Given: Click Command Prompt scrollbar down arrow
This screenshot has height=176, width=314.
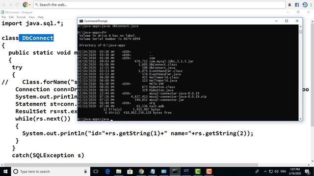Looking at the screenshot, I should 300,119.
